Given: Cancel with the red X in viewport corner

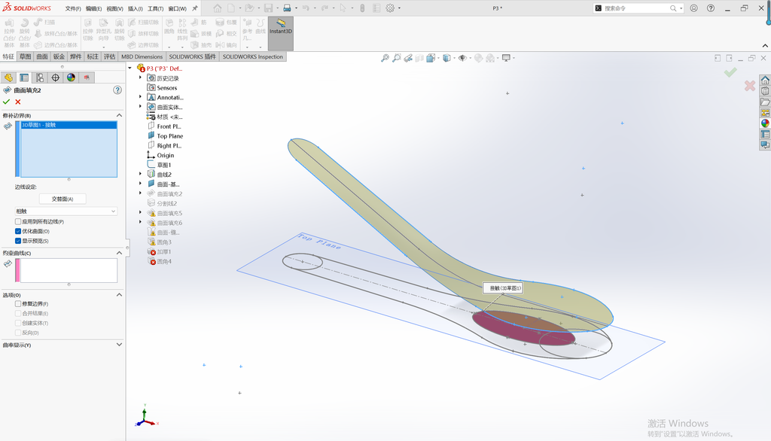Looking at the screenshot, I should point(750,86).
